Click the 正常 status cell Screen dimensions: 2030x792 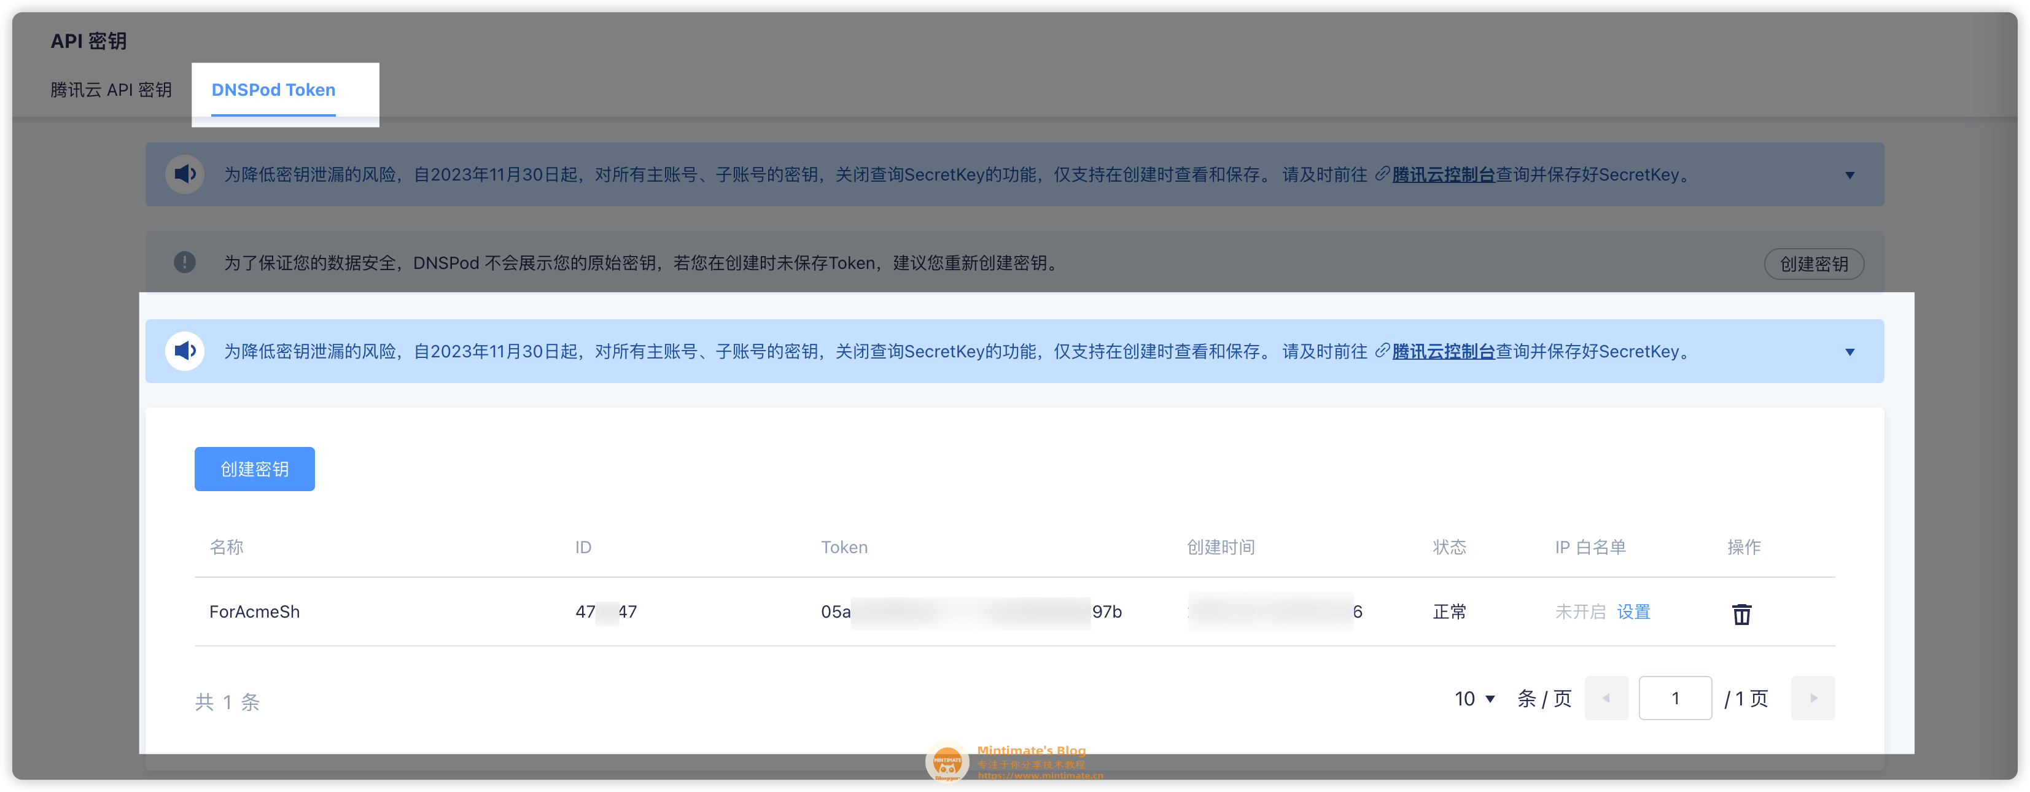tap(1449, 611)
